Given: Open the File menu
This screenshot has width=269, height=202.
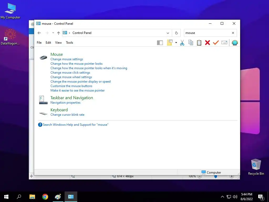Looking at the screenshot, I should coord(39,43).
